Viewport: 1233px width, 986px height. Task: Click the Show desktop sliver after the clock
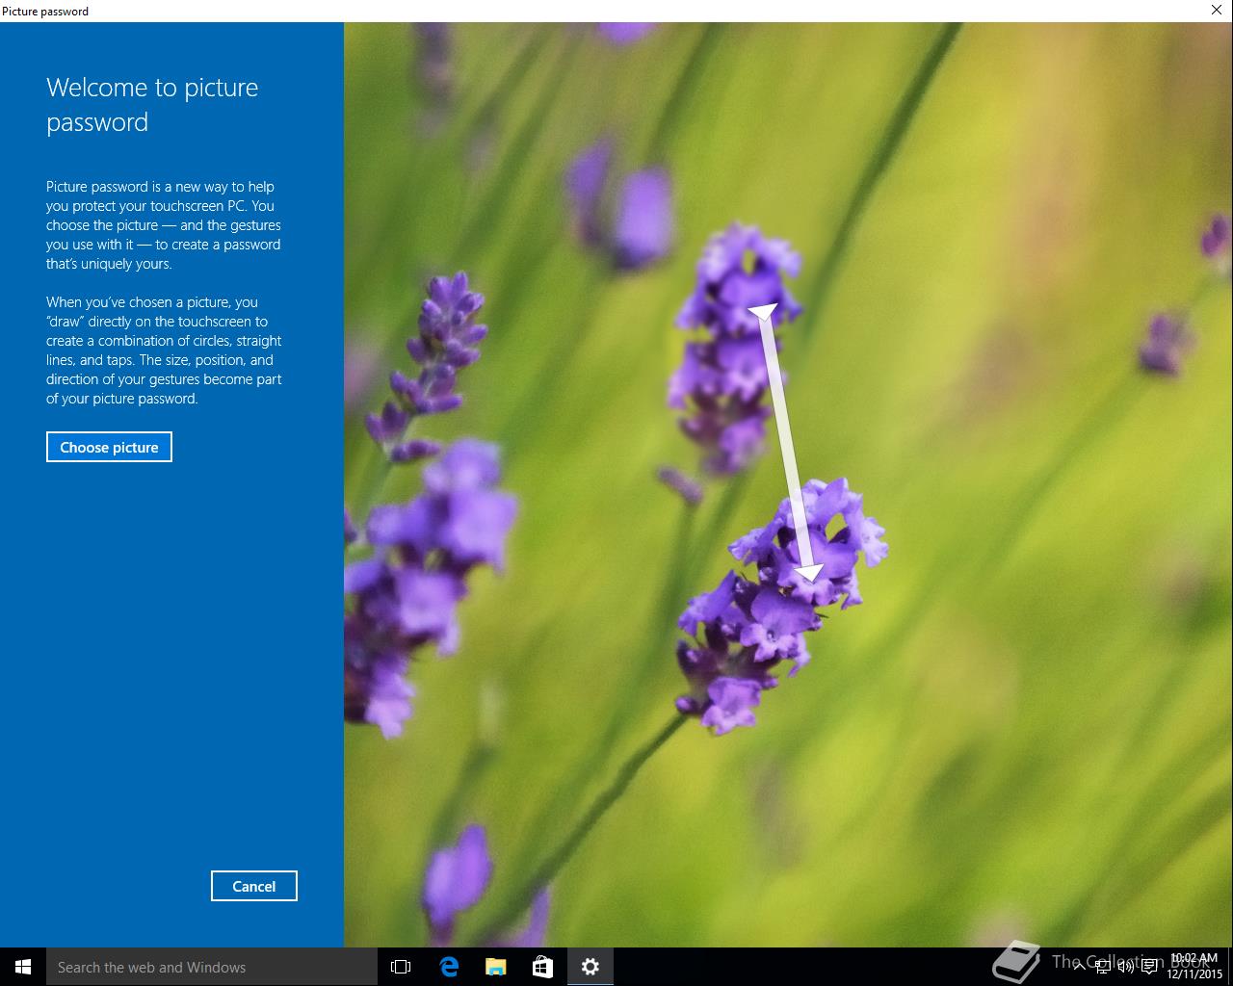pos(1230,967)
